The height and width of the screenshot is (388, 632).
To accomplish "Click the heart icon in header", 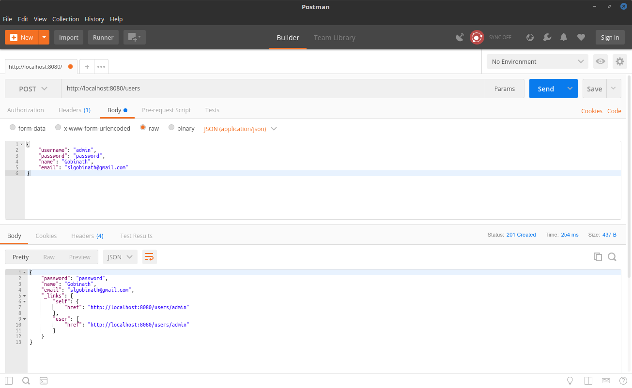I will pos(581,37).
